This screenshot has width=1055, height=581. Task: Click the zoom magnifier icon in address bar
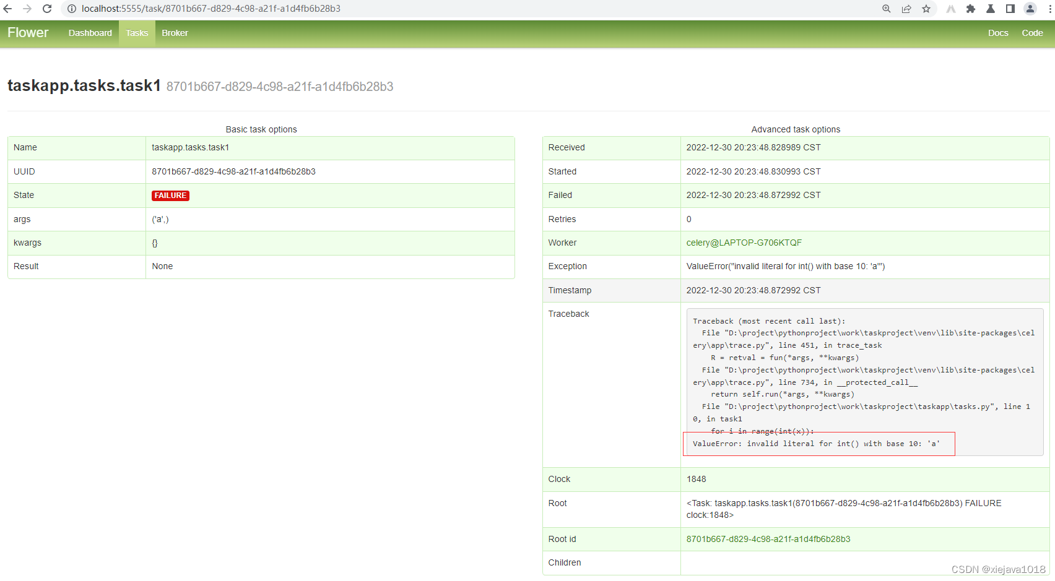[x=887, y=9]
